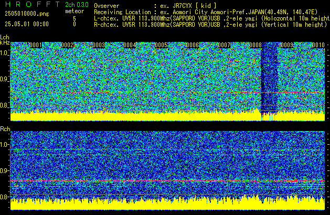The height and width of the screenshot is (215, 330).
Task: Click the 0.9 kHz tick on Lch axis
Action: coord(4,79)
